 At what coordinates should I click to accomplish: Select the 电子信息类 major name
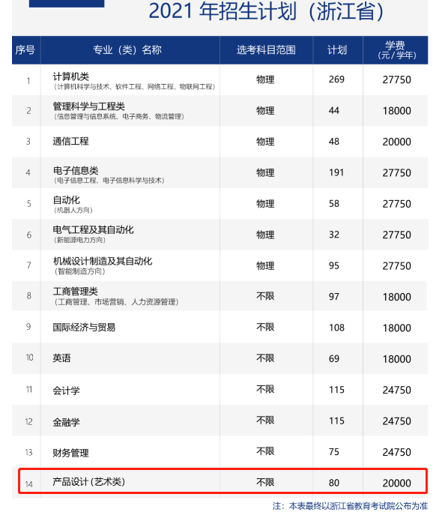(76, 170)
